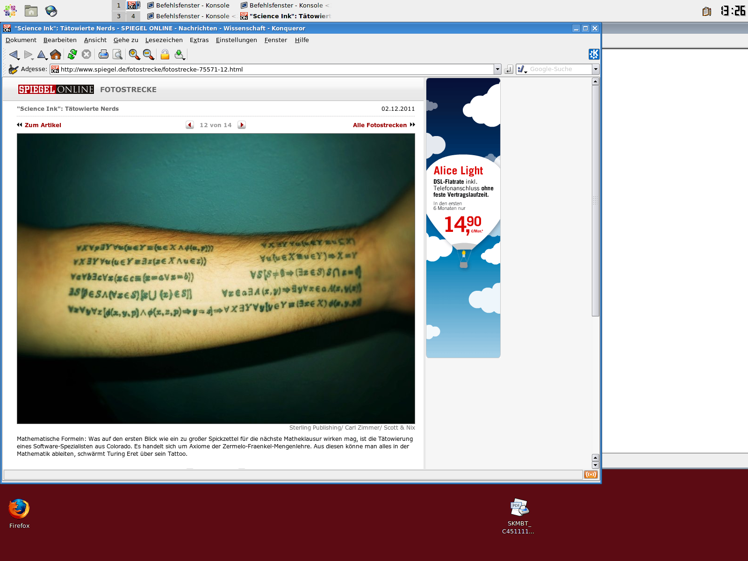
Task: Advance to the next photo with the arrow
Action: tap(241, 125)
